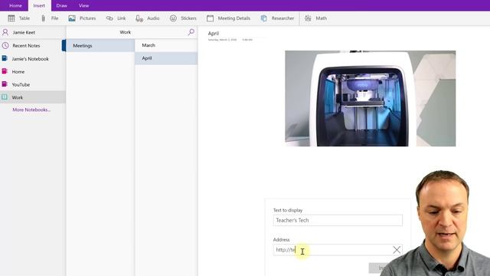
Task: Click the Researcher label
Action: pos(283,18)
